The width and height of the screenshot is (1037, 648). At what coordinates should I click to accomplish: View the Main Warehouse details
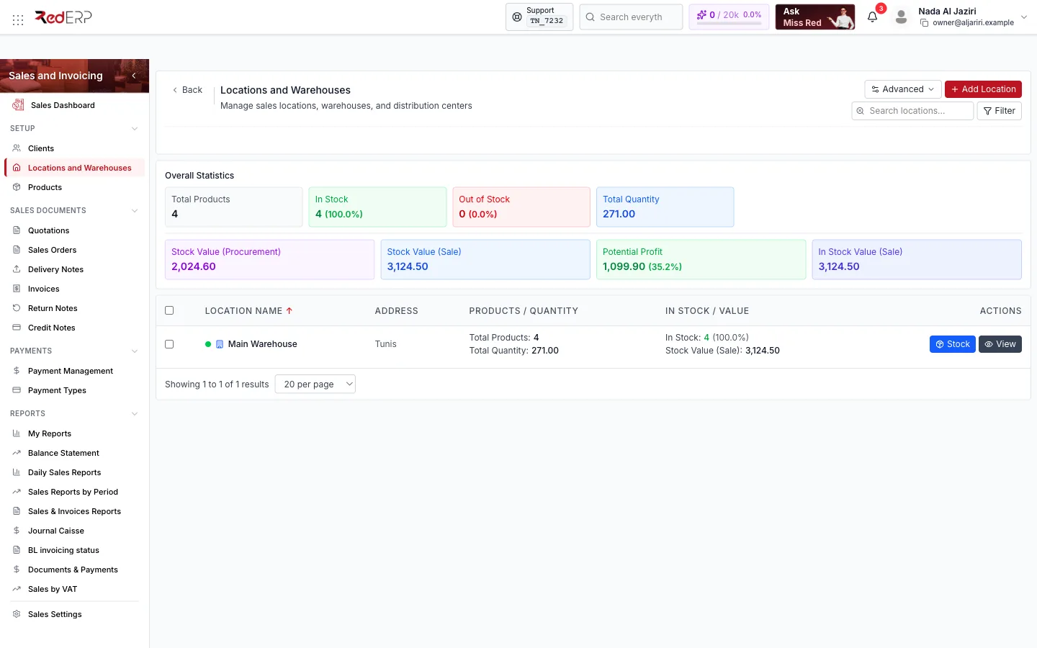1000,344
